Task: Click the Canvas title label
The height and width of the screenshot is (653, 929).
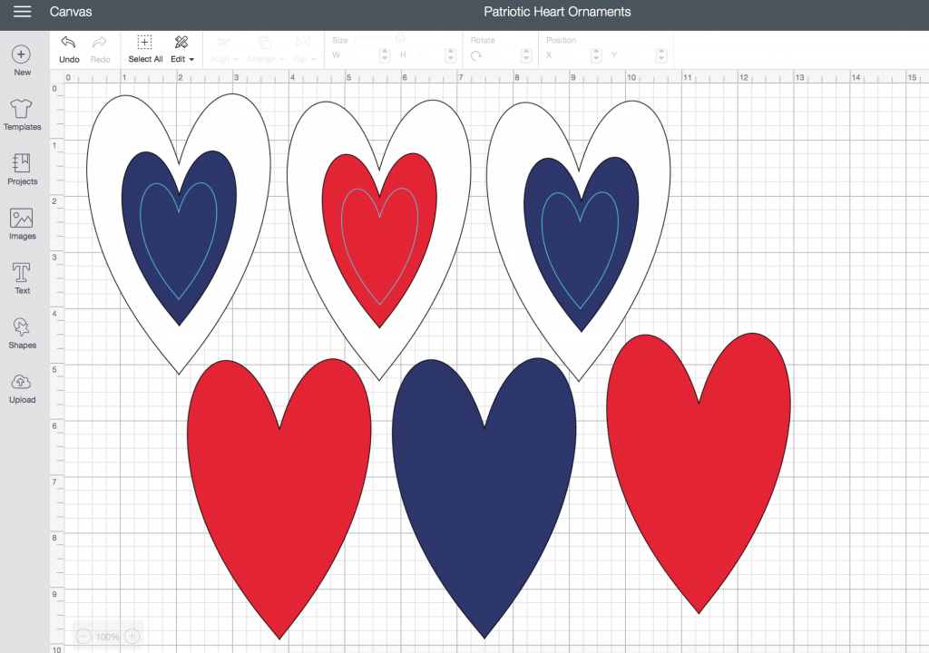Action: pyautogui.click(x=71, y=11)
